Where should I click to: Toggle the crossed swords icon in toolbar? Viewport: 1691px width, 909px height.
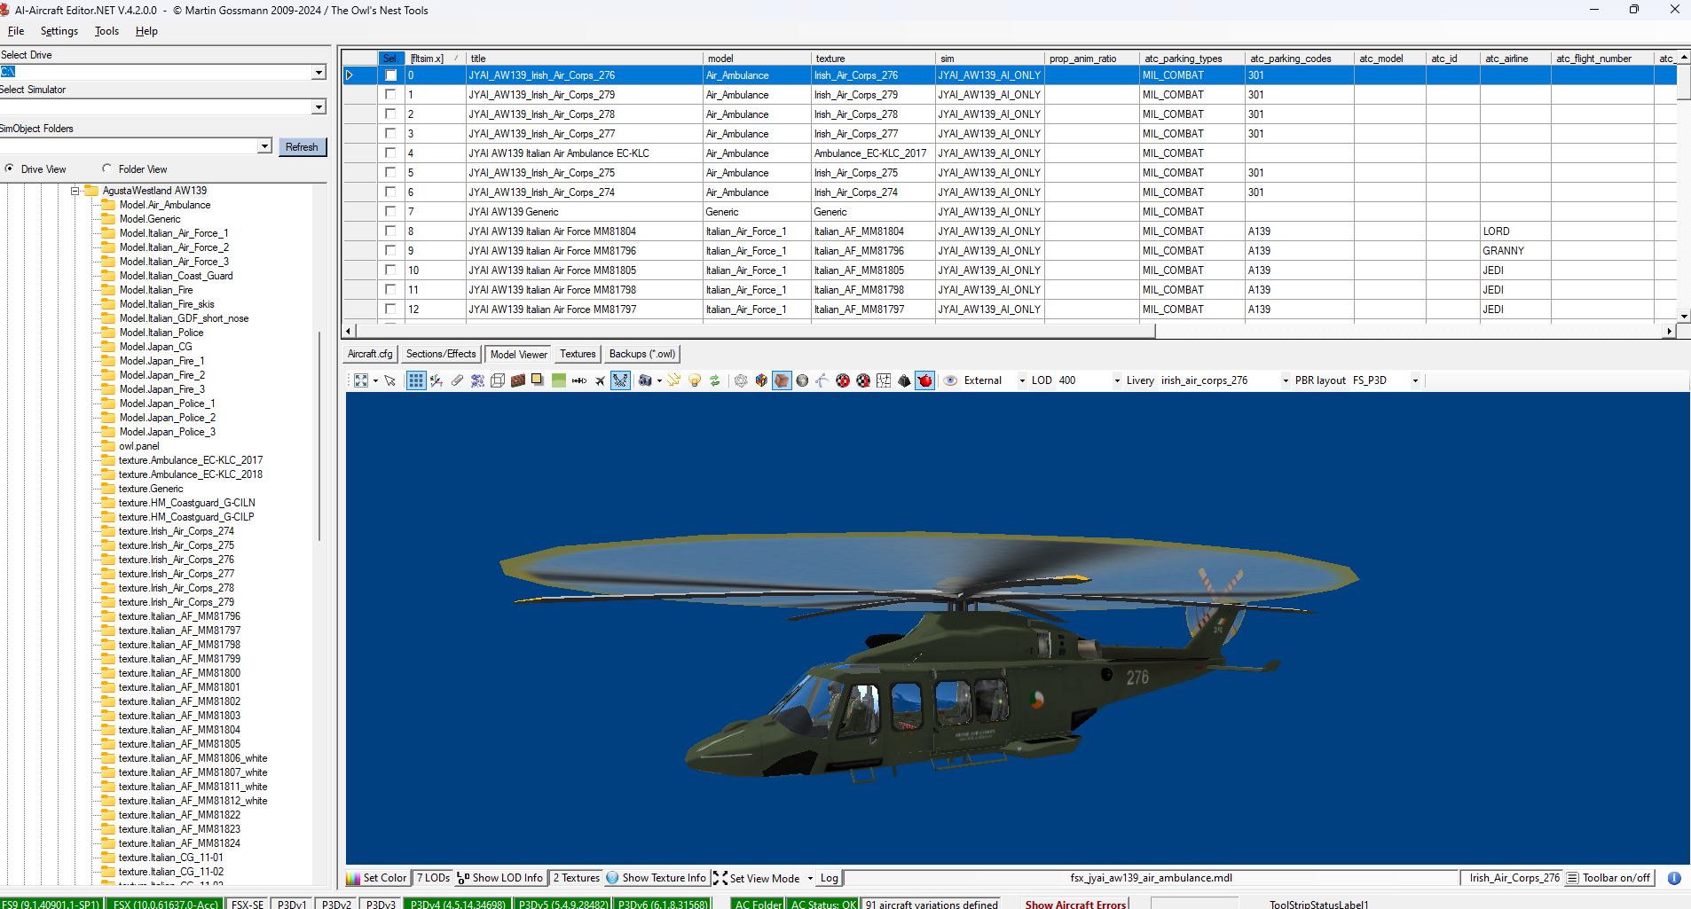point(620,380)
